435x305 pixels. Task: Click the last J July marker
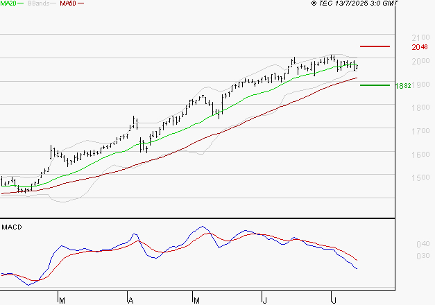point(334,300)
